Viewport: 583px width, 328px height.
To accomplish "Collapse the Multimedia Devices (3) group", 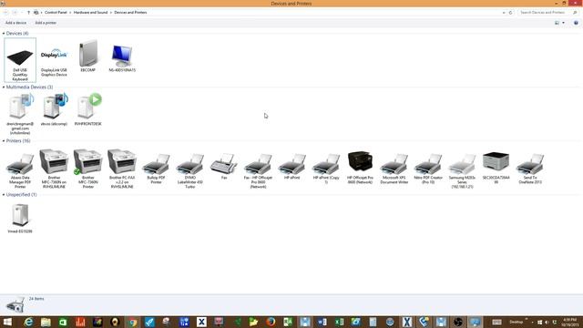I will pos(4,87).
